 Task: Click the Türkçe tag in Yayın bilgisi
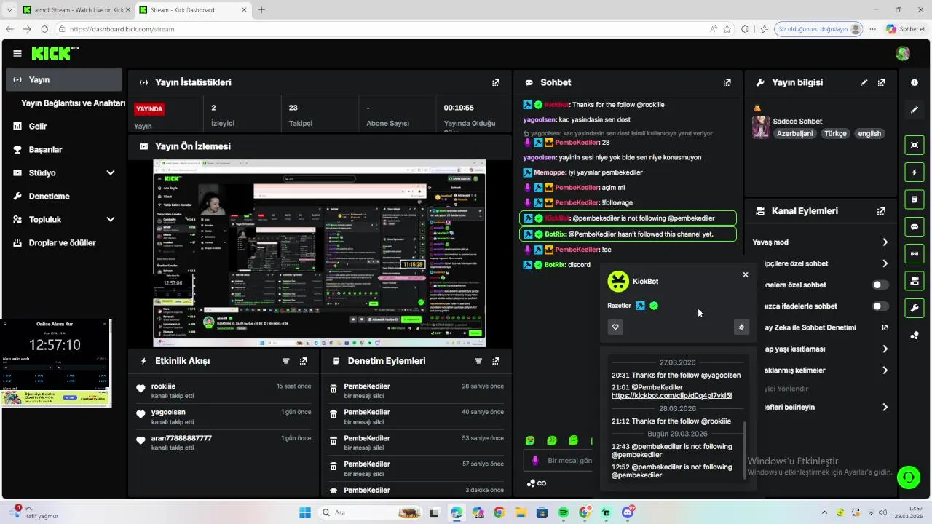835,134
